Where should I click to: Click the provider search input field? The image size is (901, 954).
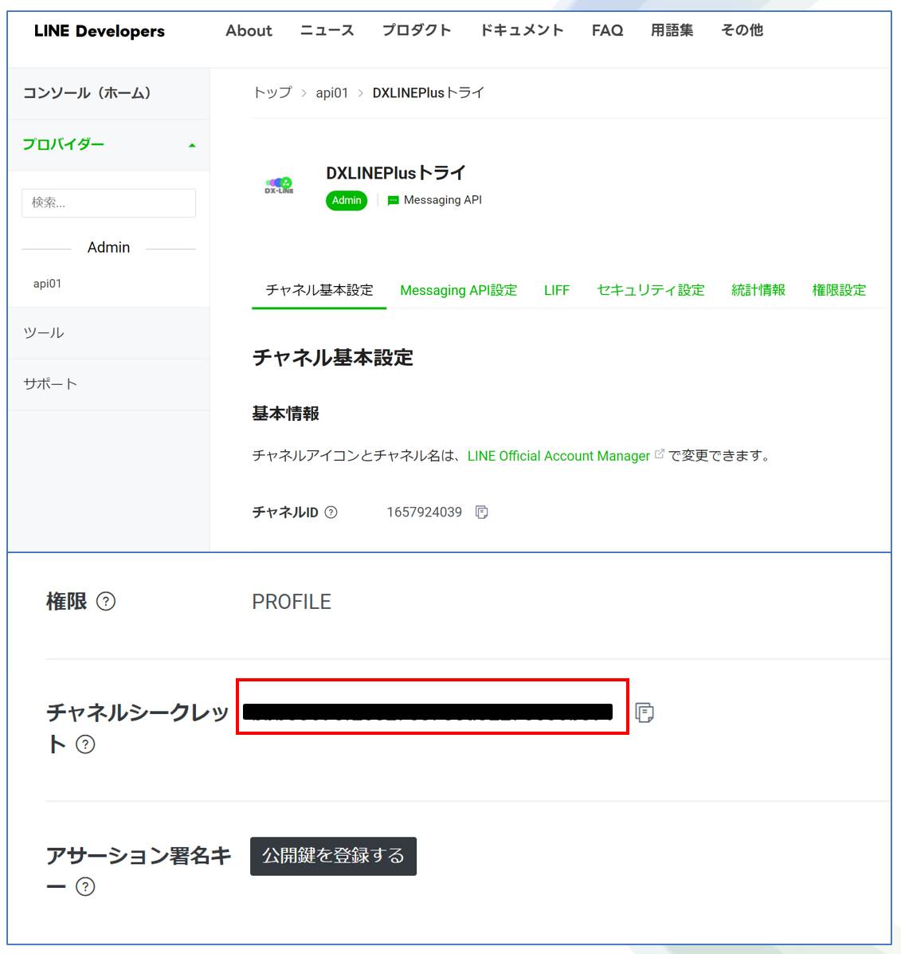point(108,203)
